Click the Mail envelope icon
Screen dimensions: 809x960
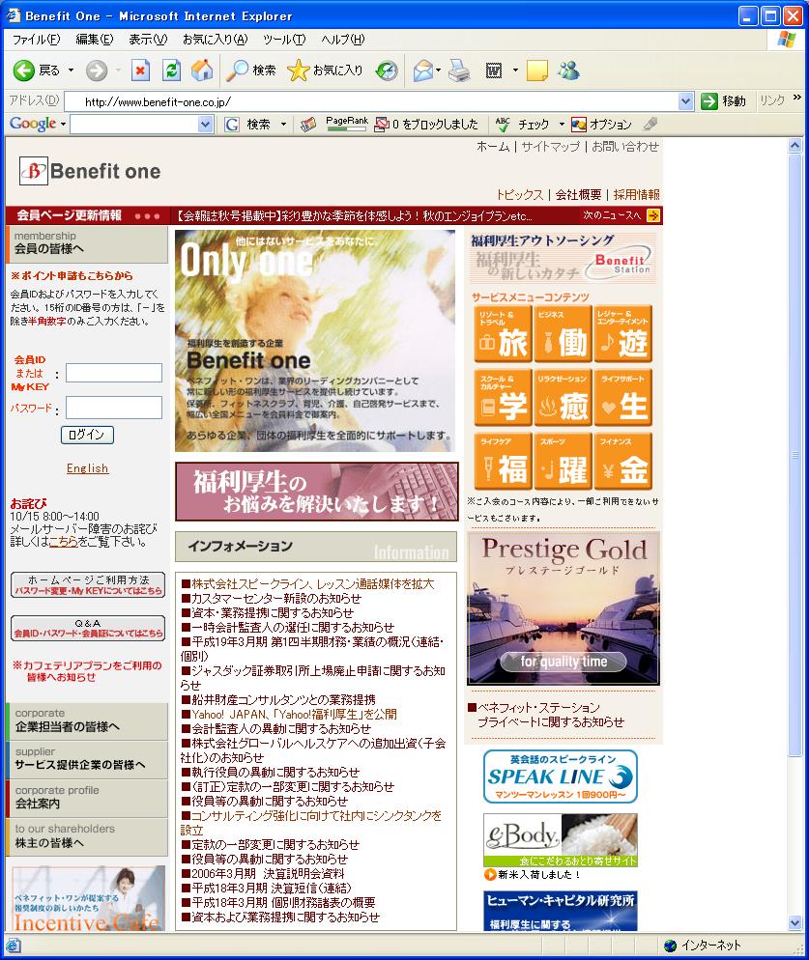pyautogui.click(x=423, y=71)
